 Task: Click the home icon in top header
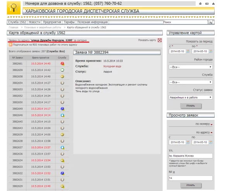(x=200, y=3)
